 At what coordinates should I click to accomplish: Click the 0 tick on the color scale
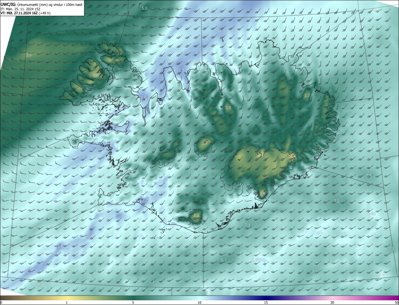(1, 303)
